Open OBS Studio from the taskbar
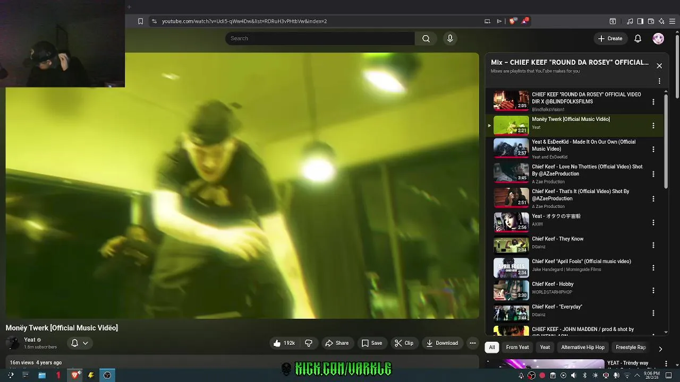This screenshot has height=382, width=680. coord(107,375)
